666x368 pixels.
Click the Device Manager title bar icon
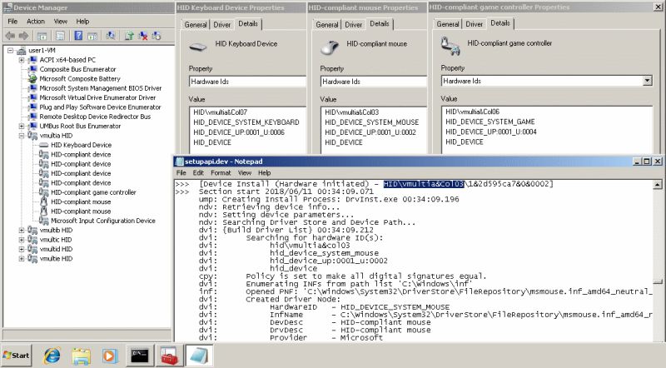[7, 7]
